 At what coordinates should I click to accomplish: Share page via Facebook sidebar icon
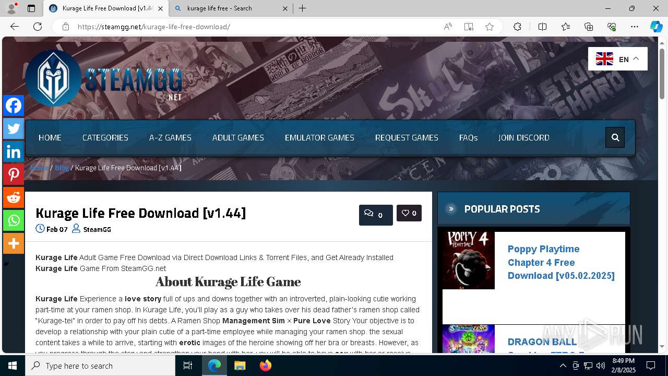tap(14, 105)
